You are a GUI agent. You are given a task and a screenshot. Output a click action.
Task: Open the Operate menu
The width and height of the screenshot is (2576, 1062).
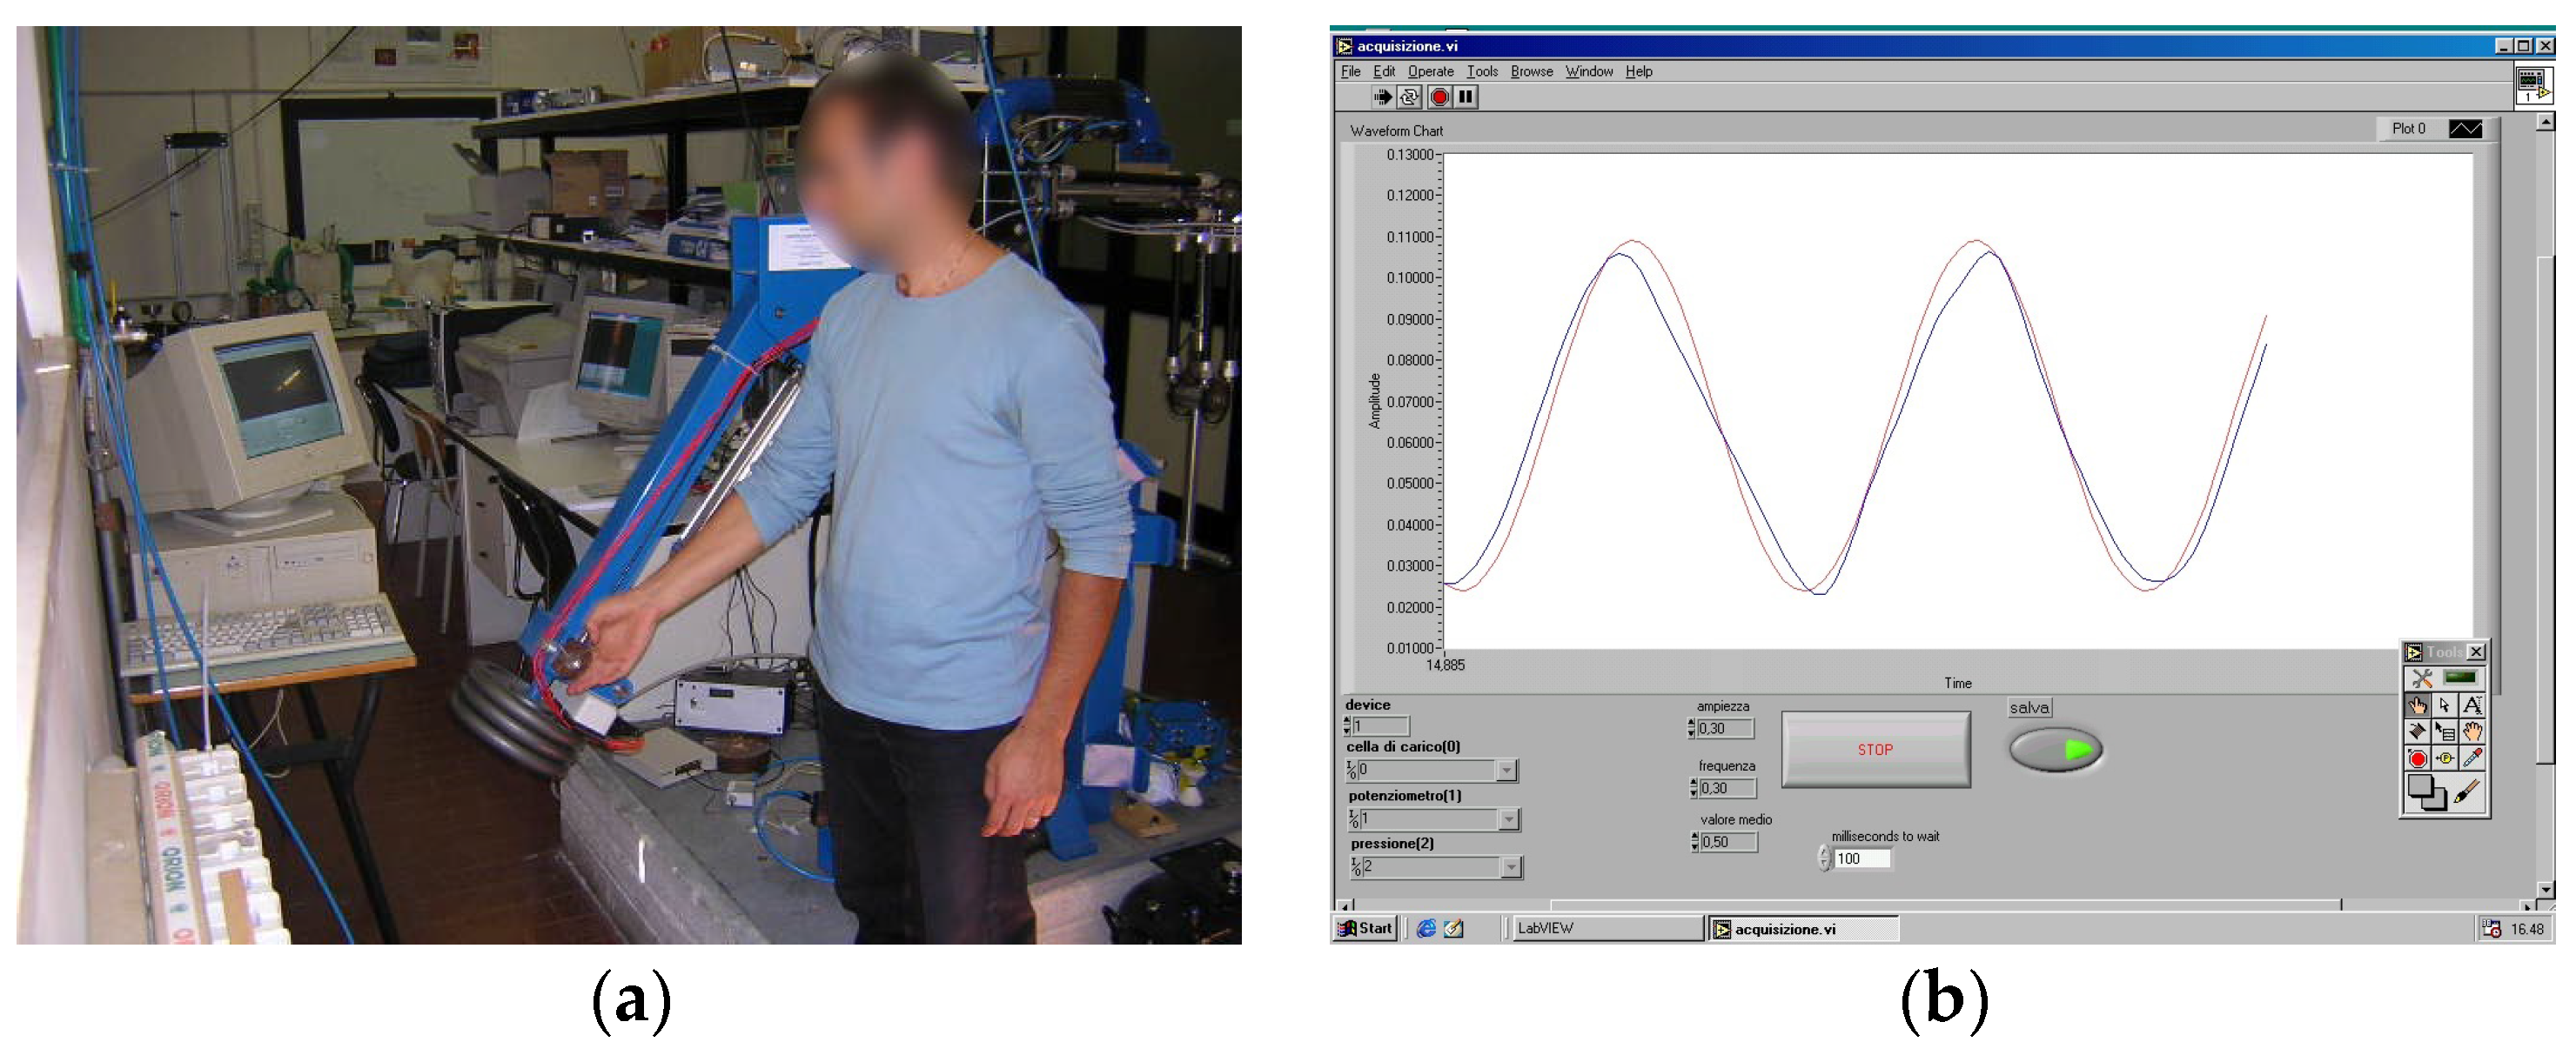point(1430,71)
